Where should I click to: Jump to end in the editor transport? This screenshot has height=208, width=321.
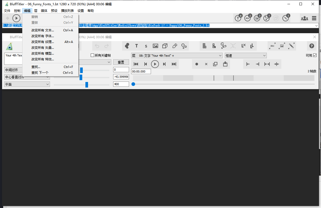(x=174, y=64)
